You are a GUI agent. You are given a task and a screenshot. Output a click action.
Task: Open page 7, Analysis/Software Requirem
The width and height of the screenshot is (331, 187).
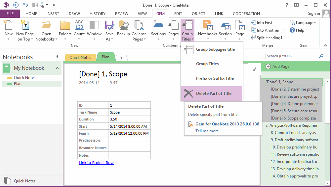click(292, 125)
